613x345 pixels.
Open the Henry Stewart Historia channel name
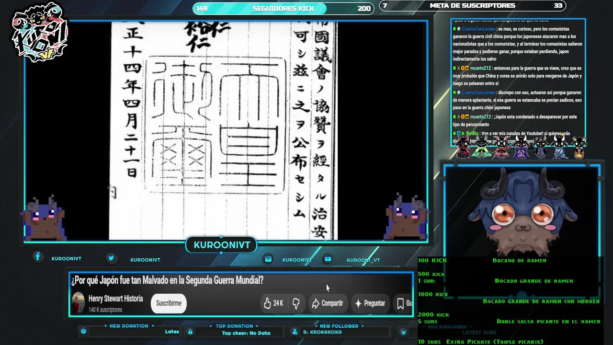115,299
